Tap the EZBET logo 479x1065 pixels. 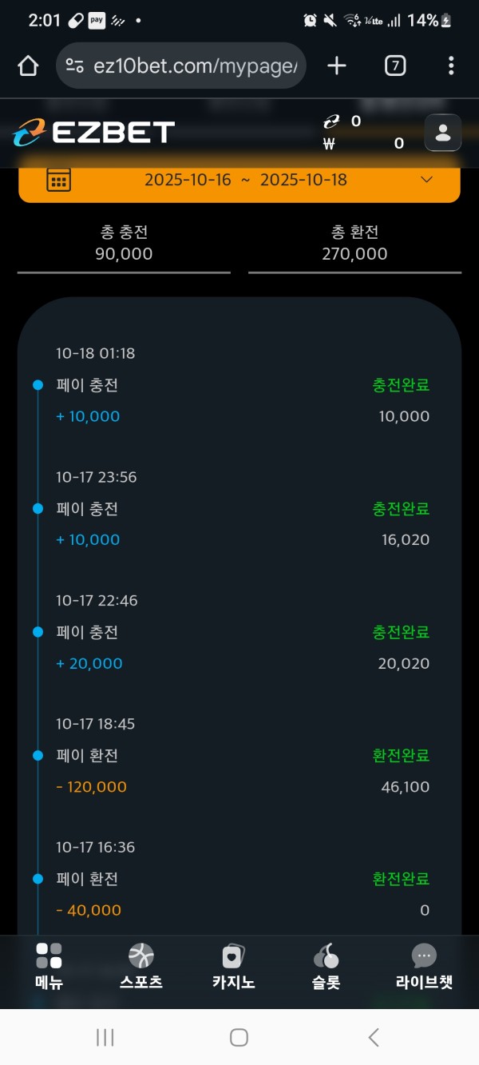94,133
